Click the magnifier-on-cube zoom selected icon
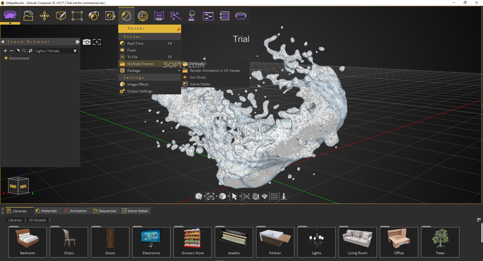This screenshot has height=261, width=483. [256, 196]
